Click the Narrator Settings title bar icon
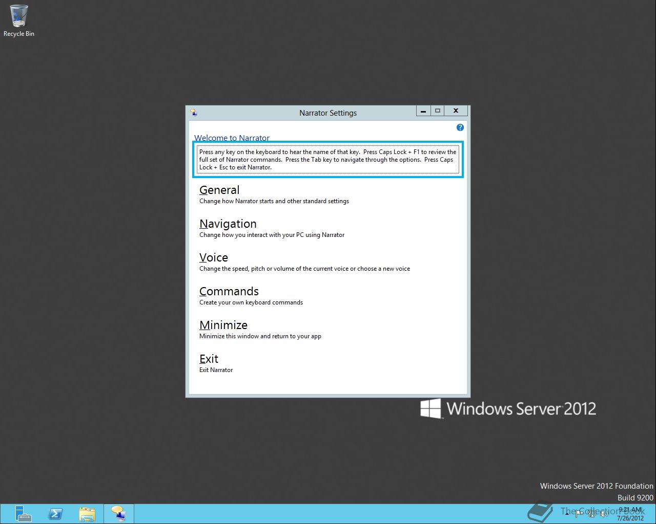This screenshot has height=524, width=656. coord(194,113)
